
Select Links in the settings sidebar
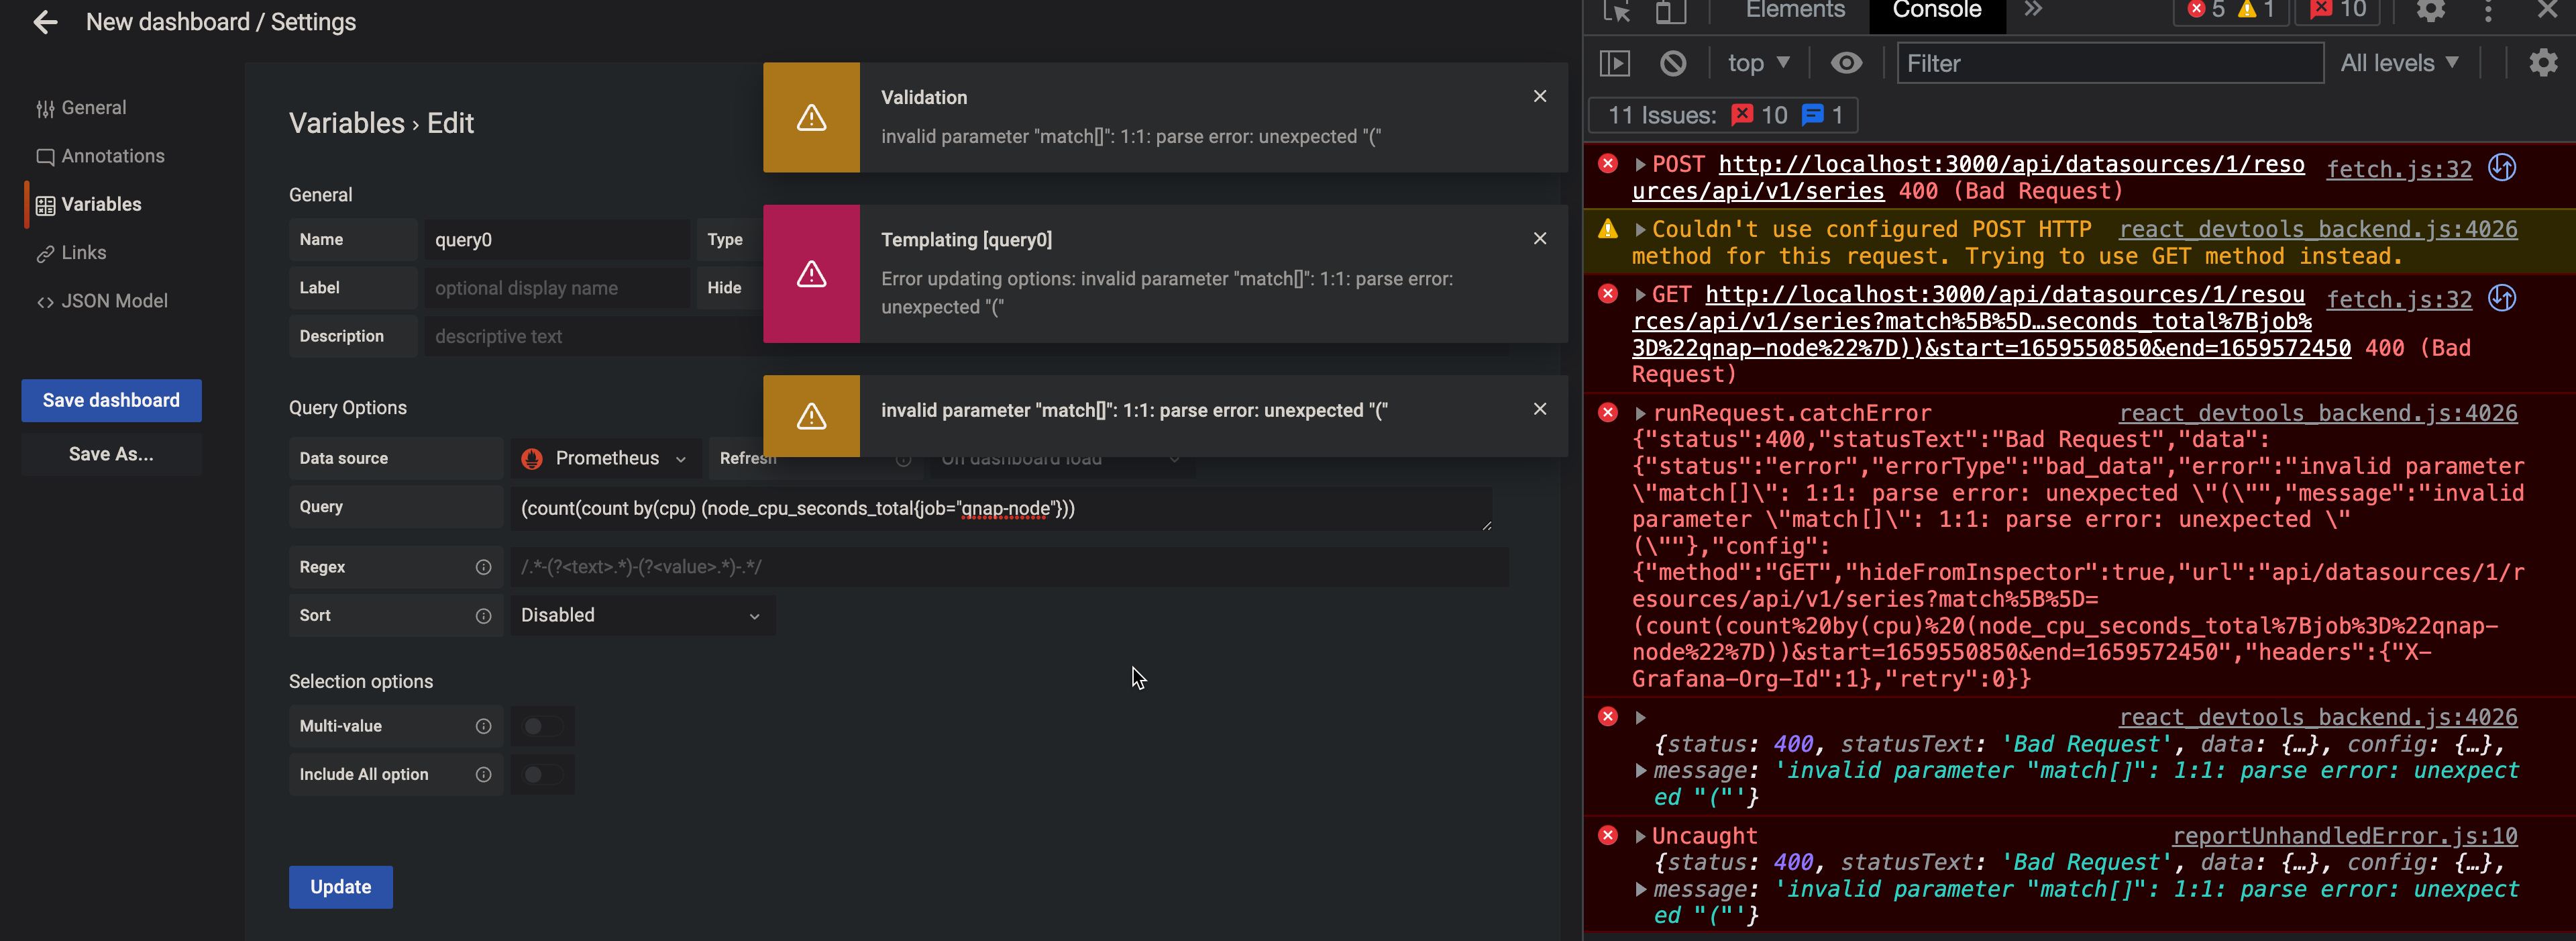pyautogui.click(x=83, y=252)
